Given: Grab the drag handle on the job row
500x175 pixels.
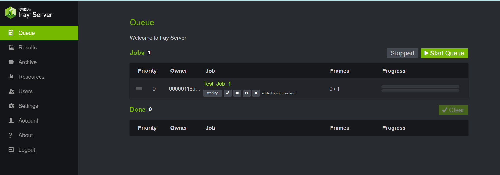Looking at the screenshot, I should (139, 89).
